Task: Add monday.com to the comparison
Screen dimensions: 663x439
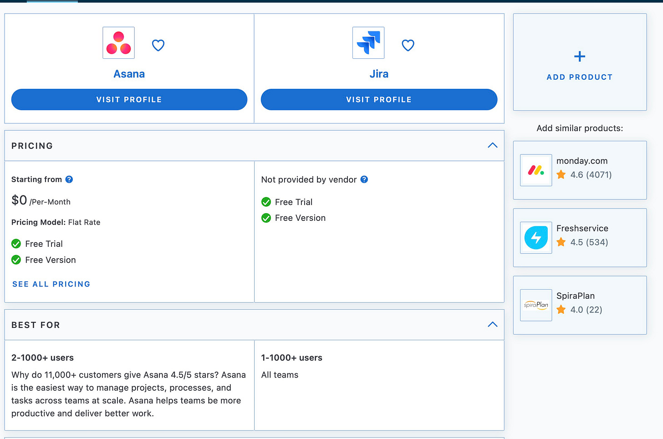Action: point(580,170)
